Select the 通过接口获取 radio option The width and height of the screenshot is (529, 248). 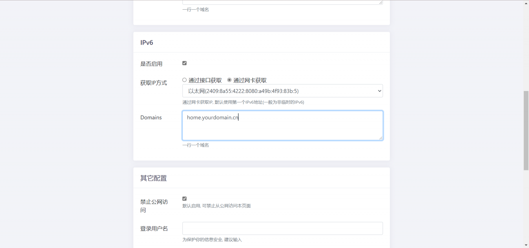click(x=185, y=80)
